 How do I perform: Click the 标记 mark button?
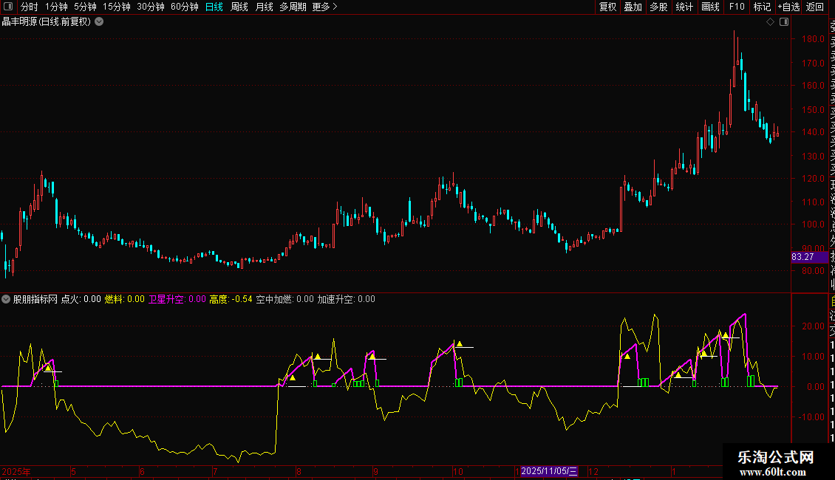pyautogui.click(x=762, y=7)
